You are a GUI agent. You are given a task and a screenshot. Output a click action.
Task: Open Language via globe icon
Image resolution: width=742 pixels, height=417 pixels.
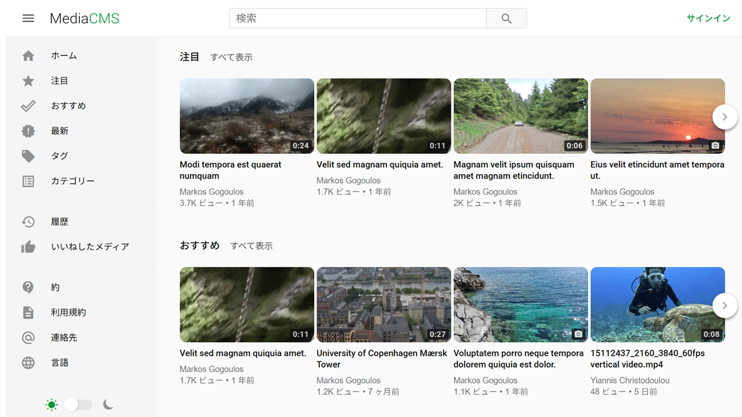point(28,363)
